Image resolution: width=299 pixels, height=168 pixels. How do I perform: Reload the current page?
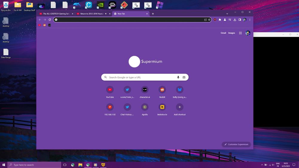50,20
